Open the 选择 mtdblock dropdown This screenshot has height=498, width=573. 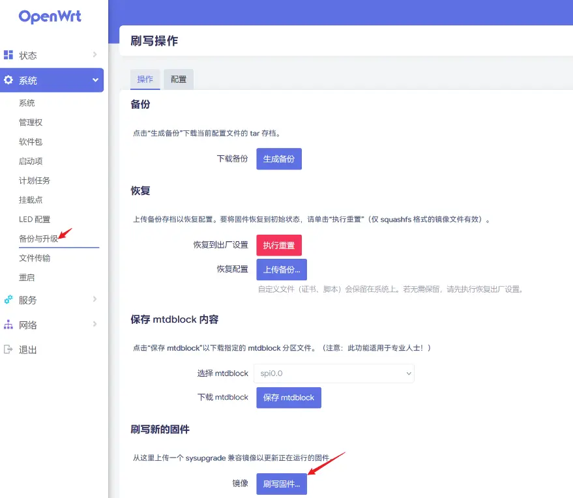(x=333, y=373)
